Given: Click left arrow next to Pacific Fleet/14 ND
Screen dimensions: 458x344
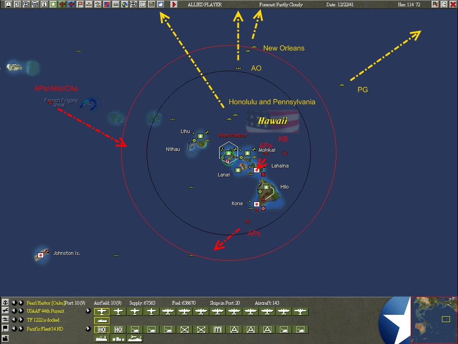Looking at the screenshot, I should pyautogui.click(x=14, y=328).
